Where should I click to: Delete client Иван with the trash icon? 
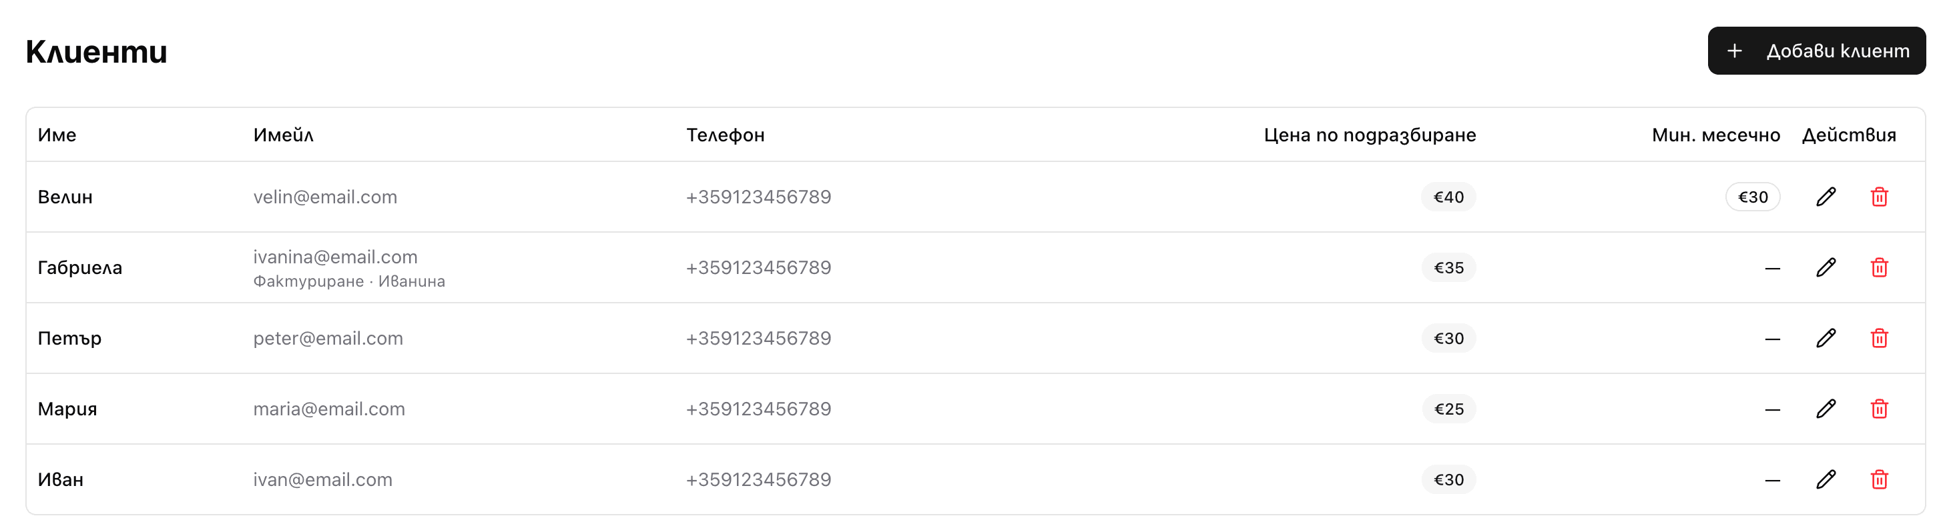pos(1878,479)
